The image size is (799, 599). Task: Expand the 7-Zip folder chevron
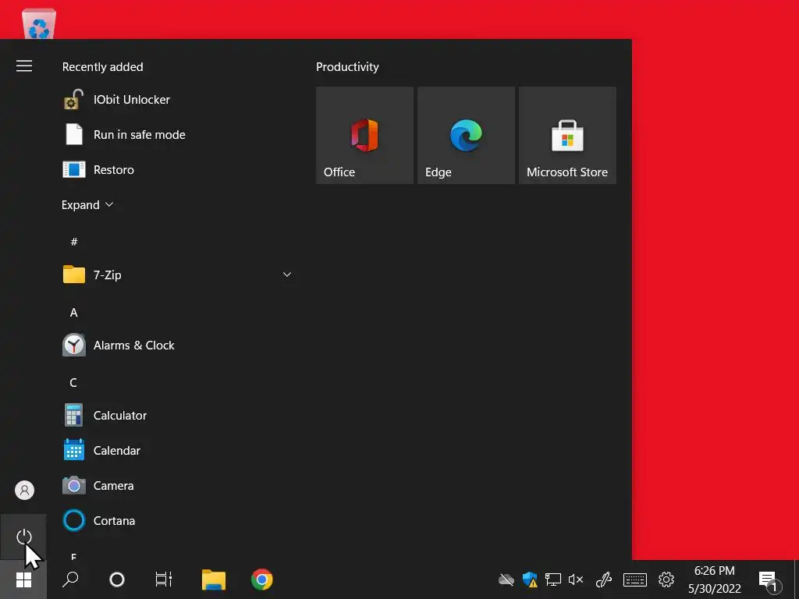[x=287, y=275]
